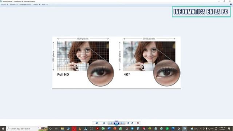The height and width of the screenshot is (131, 233).
Task: Click the help icon at top right
Action: pyautogui.click(x=231, y=4)
